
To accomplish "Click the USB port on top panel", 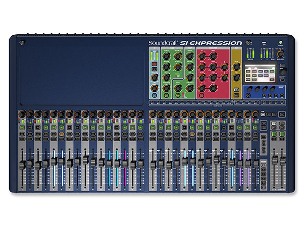I will click(x=264, y=43).
